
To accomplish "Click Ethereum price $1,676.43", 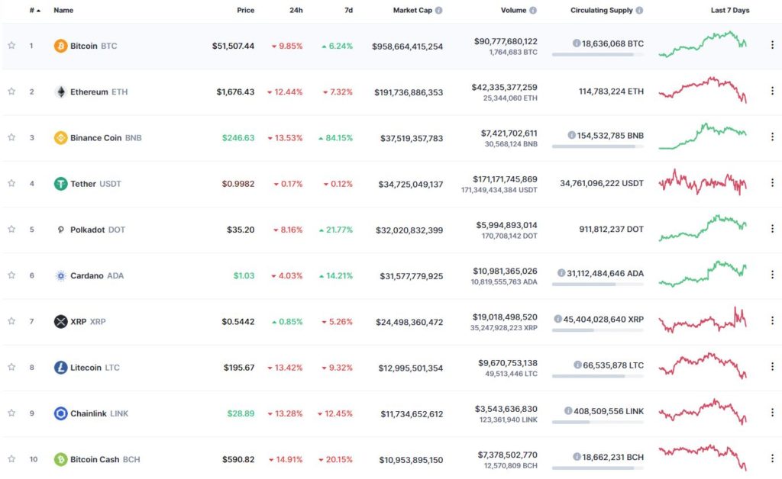I will click(x=235, y=92).
